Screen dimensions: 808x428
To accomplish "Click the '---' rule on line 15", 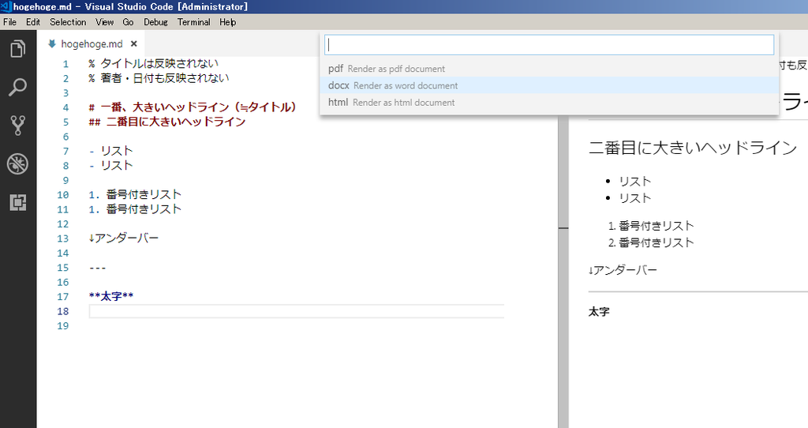I will (97, 268).
